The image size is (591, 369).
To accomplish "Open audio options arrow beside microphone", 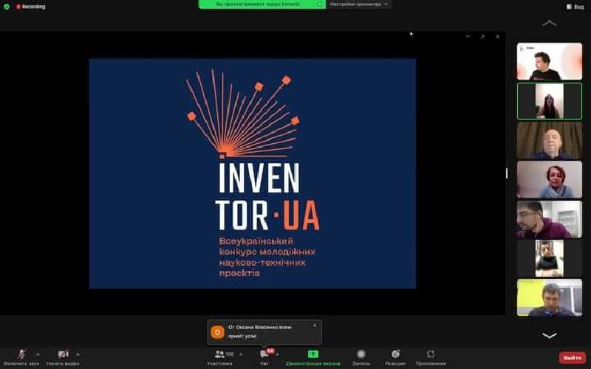I will (x=37, y=354).
